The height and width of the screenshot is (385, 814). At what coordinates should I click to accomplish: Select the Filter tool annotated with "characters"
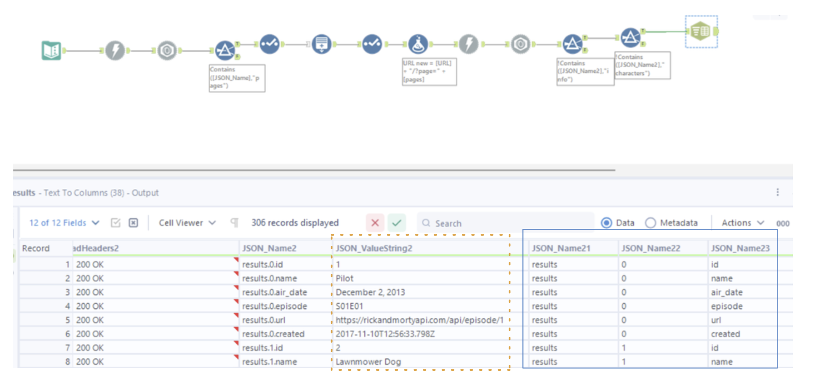[631, 38]
